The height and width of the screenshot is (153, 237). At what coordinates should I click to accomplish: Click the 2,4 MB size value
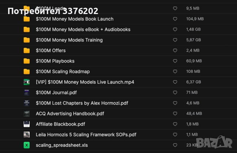[x=193, y=50]
